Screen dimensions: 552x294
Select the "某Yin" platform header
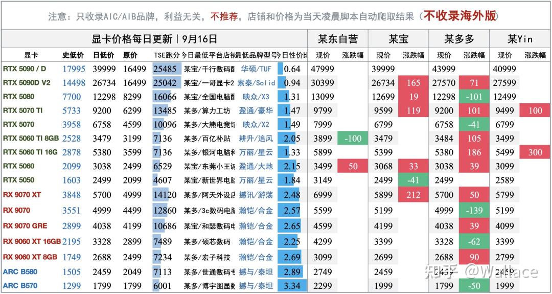(x=520, y=39)
